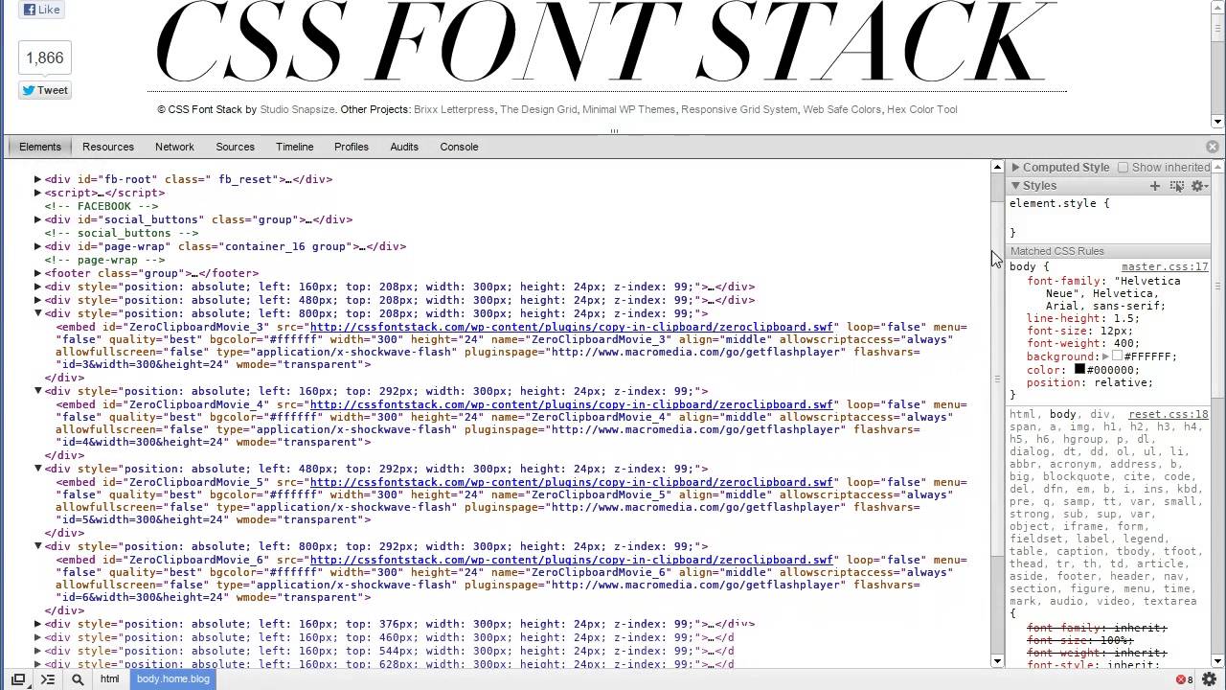The width and height of the screenshot is (1226, 690).
Task: Expand the footer group node
Action: click(x=37, y=273)
